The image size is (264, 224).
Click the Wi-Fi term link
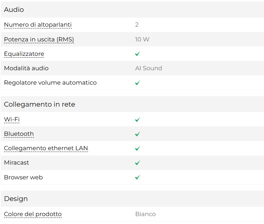pyautogui.click(x=12, y=119)
